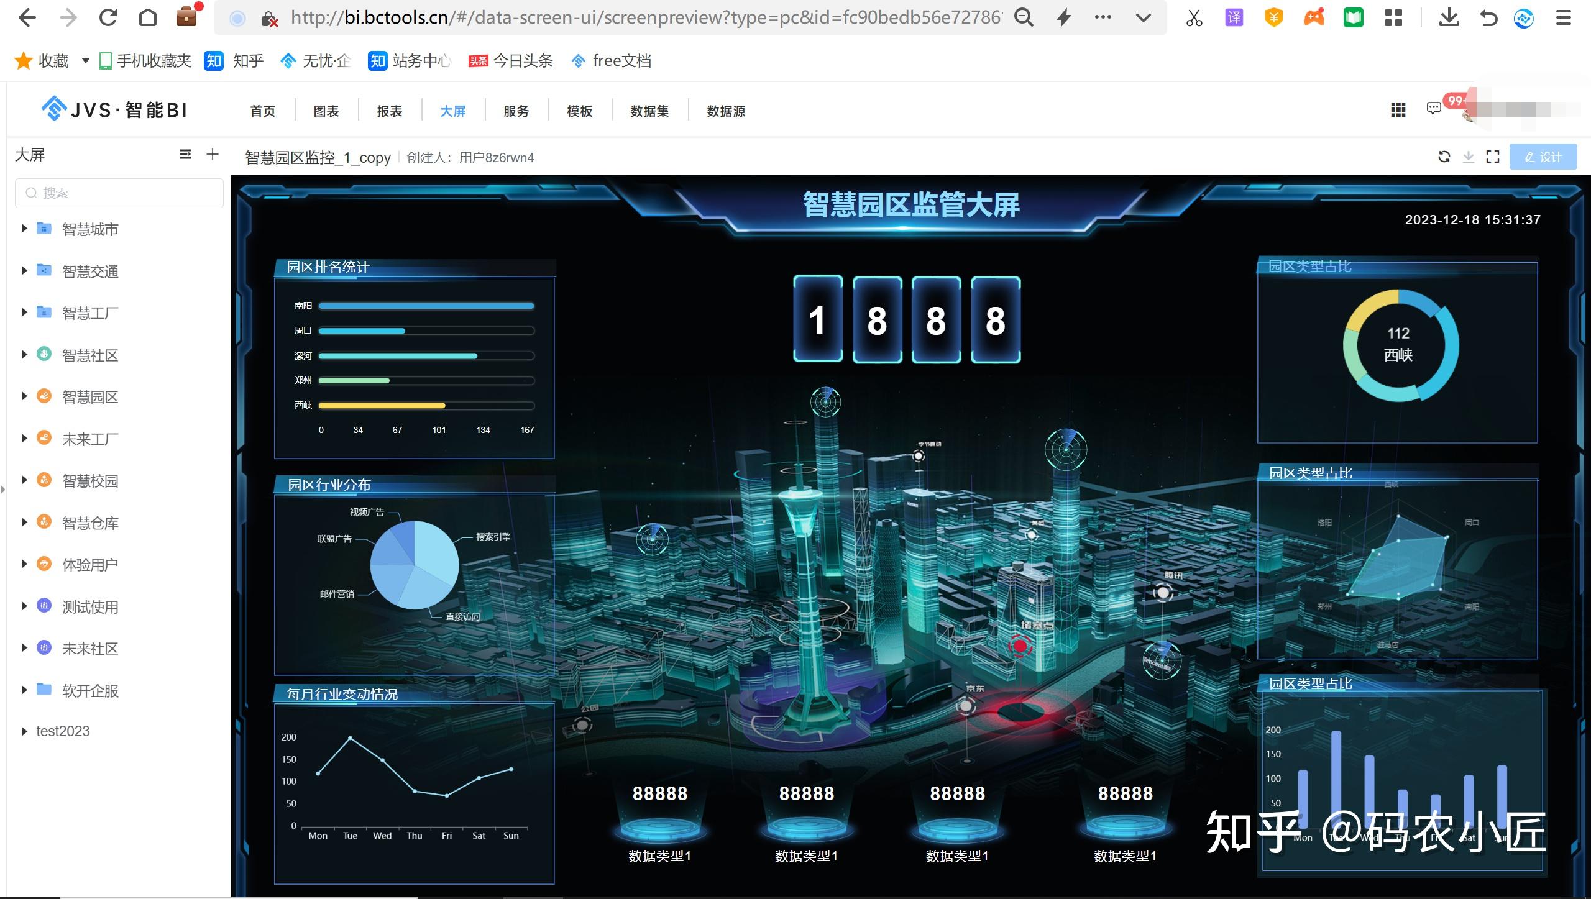Open the sidebar list view toggle icon
This screenshot has width=1591, height=899.
point(185,154)
